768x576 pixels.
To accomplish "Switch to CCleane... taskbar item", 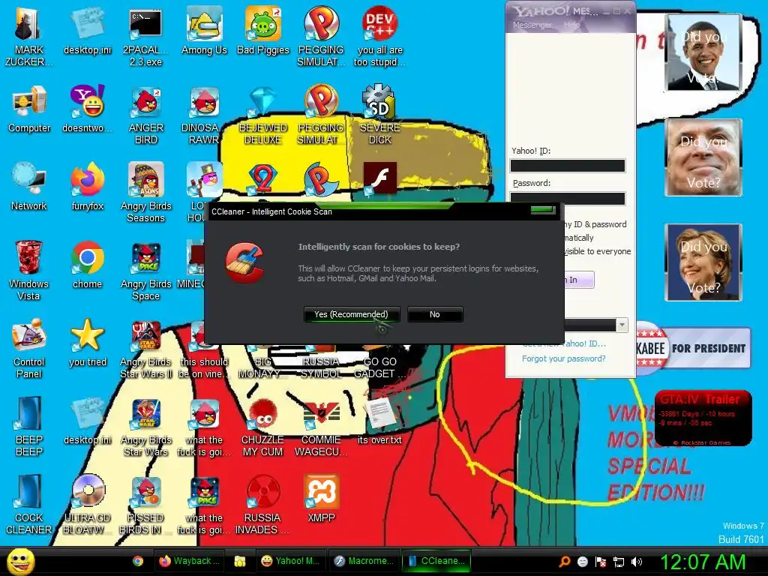I will [436, 561].
